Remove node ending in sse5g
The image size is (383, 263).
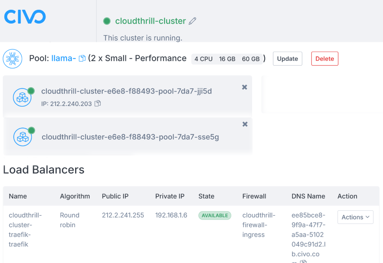click(245, 124)
